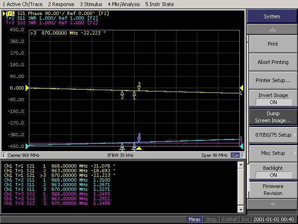Open the Mkr/Analysis menu
This screenshot has width=298, height=224.
tap(123, 4)
